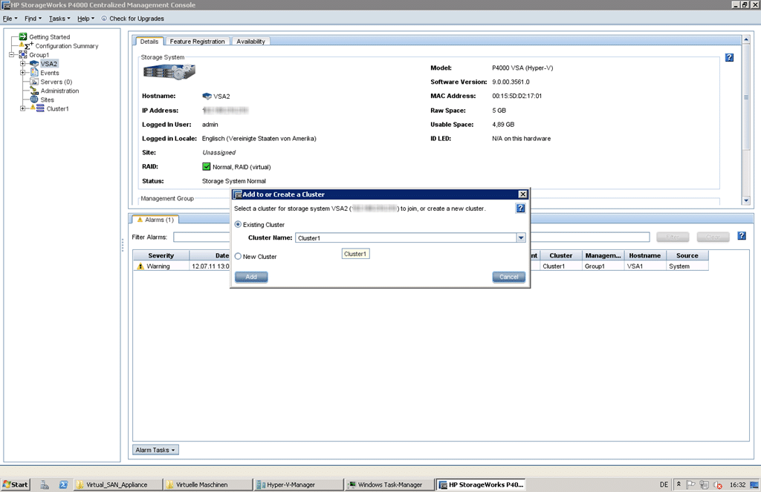Expand the Events tree node

[x=22, y=73]
